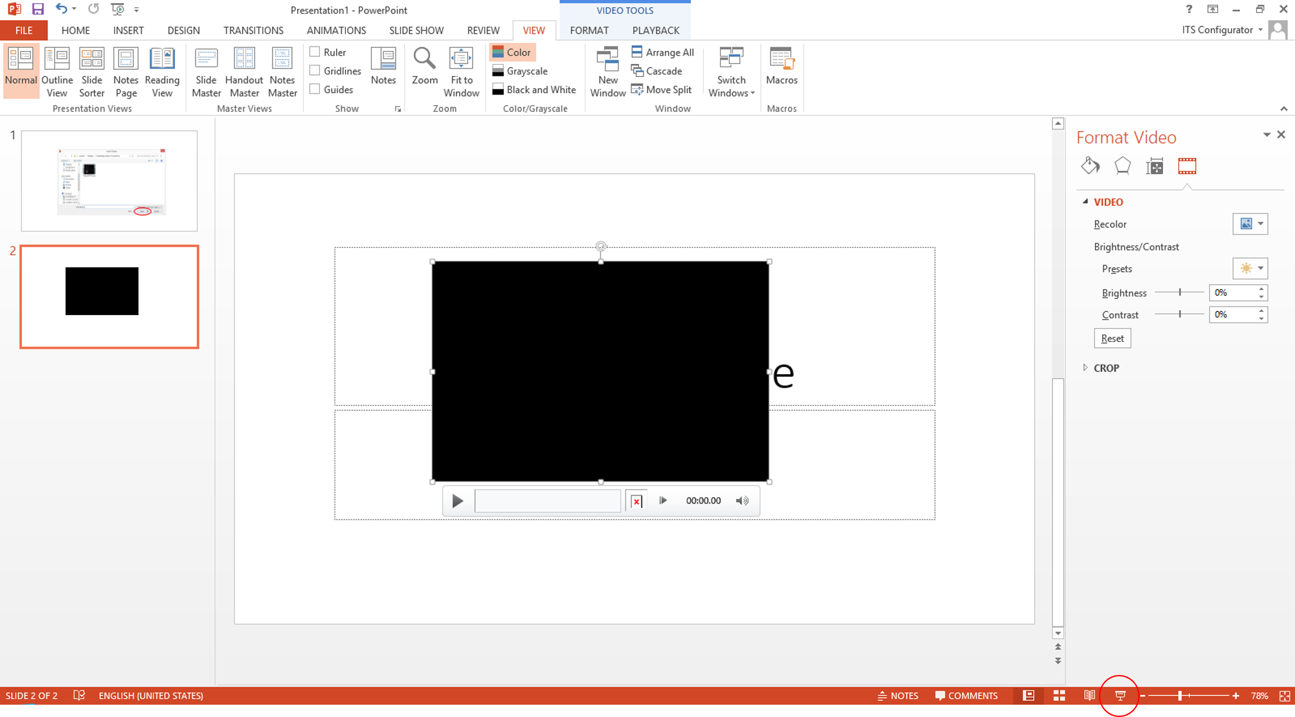The height and width of the screenshot is (717, 1295).
Task: Switch to the INSERT tab
Action: [128, 30]
